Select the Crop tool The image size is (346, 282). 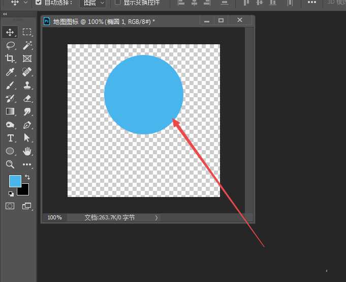click(x=10, y=59)
